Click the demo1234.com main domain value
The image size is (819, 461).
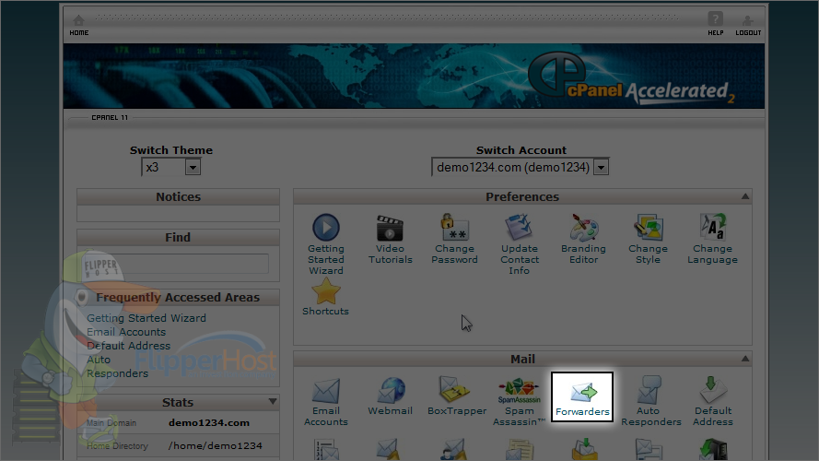209,423
